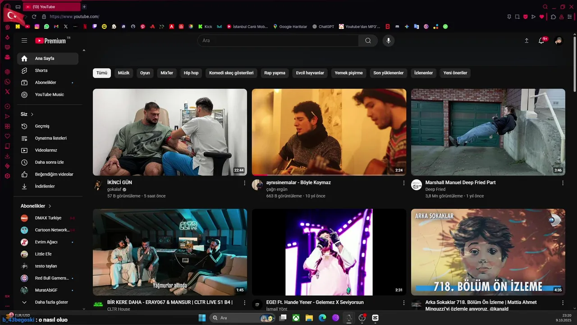
Task: Open Netflix bookmark in bookmarks bar
Action: click(85, 27)
